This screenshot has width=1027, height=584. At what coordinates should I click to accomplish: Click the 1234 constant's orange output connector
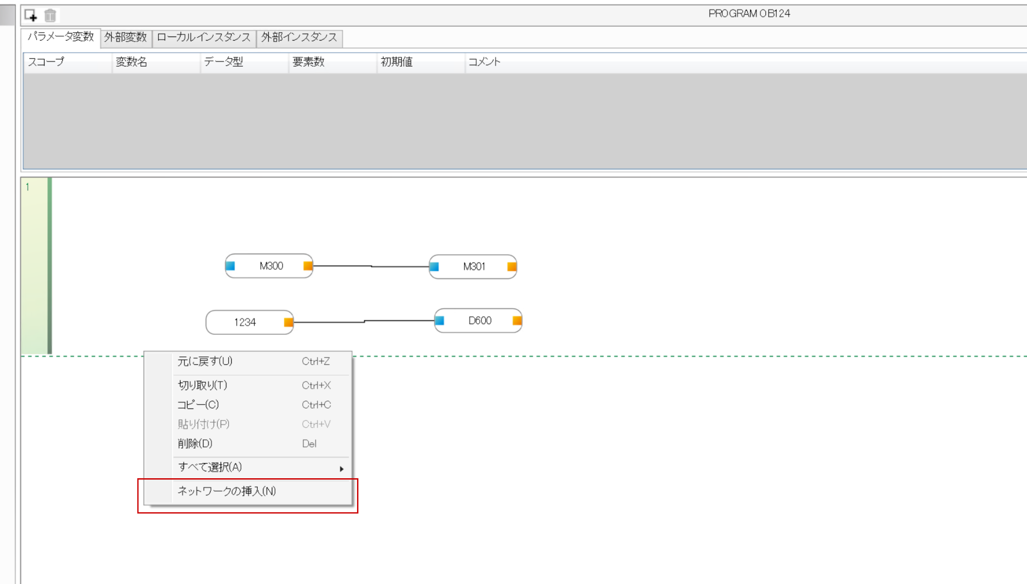click(x=288, y=322)
